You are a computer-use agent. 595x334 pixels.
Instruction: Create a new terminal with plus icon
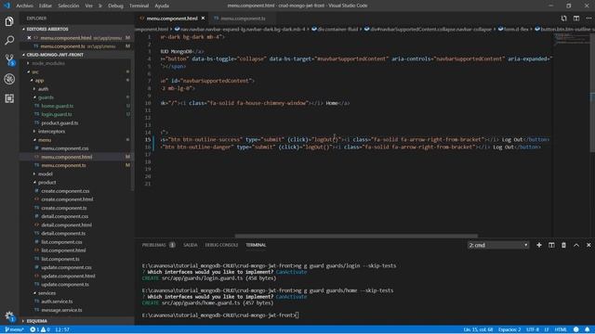coord(539,245)
